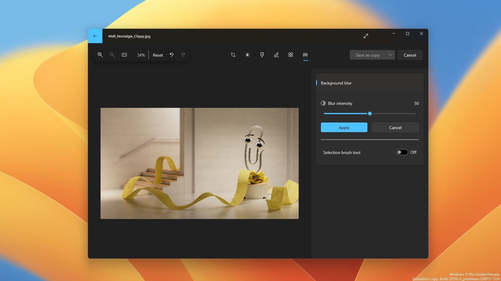The image size is (501, 281).
Task: Zoom in on the image
Action: [100, 55]
